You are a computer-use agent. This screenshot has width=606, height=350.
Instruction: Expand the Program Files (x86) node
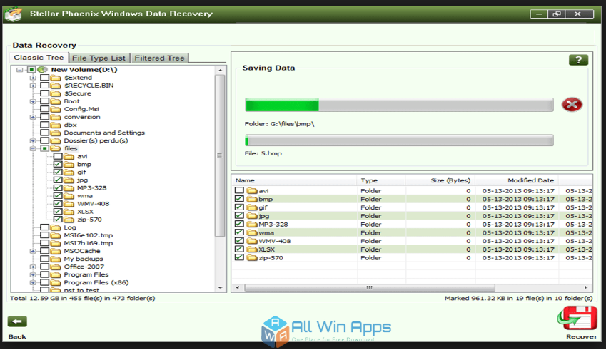tap(33, 282)
